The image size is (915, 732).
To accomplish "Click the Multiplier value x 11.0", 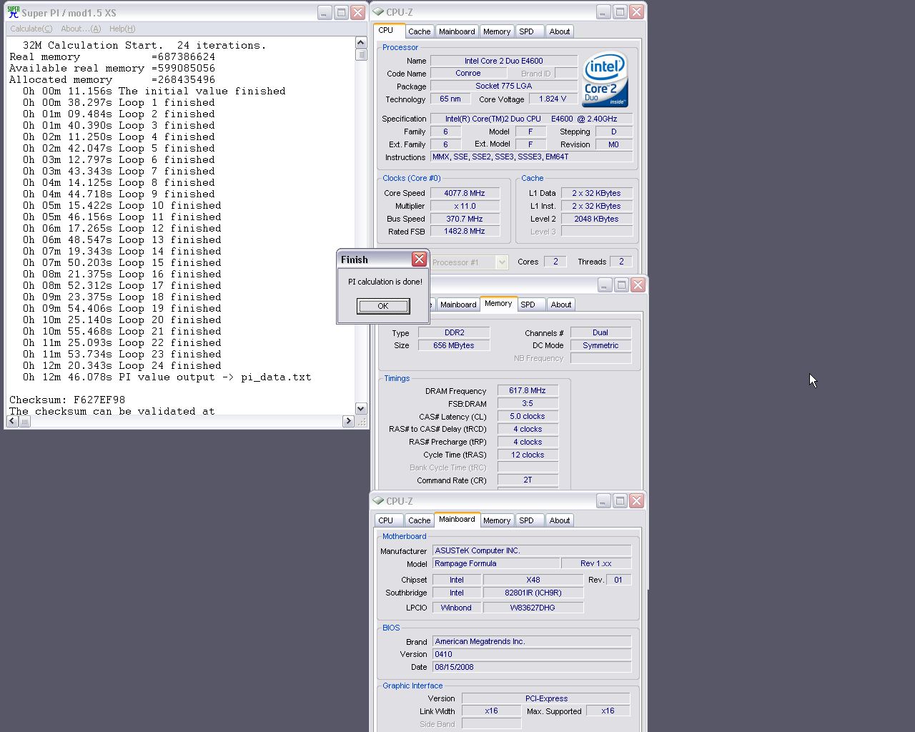I will click(x=465, y=206).
